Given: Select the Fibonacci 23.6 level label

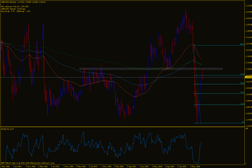Looking at the screenshot, I should (242, 104).
